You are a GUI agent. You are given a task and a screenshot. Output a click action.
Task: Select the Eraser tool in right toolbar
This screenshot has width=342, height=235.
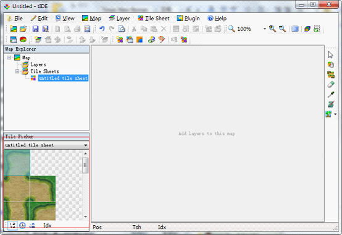click(331, 84)
